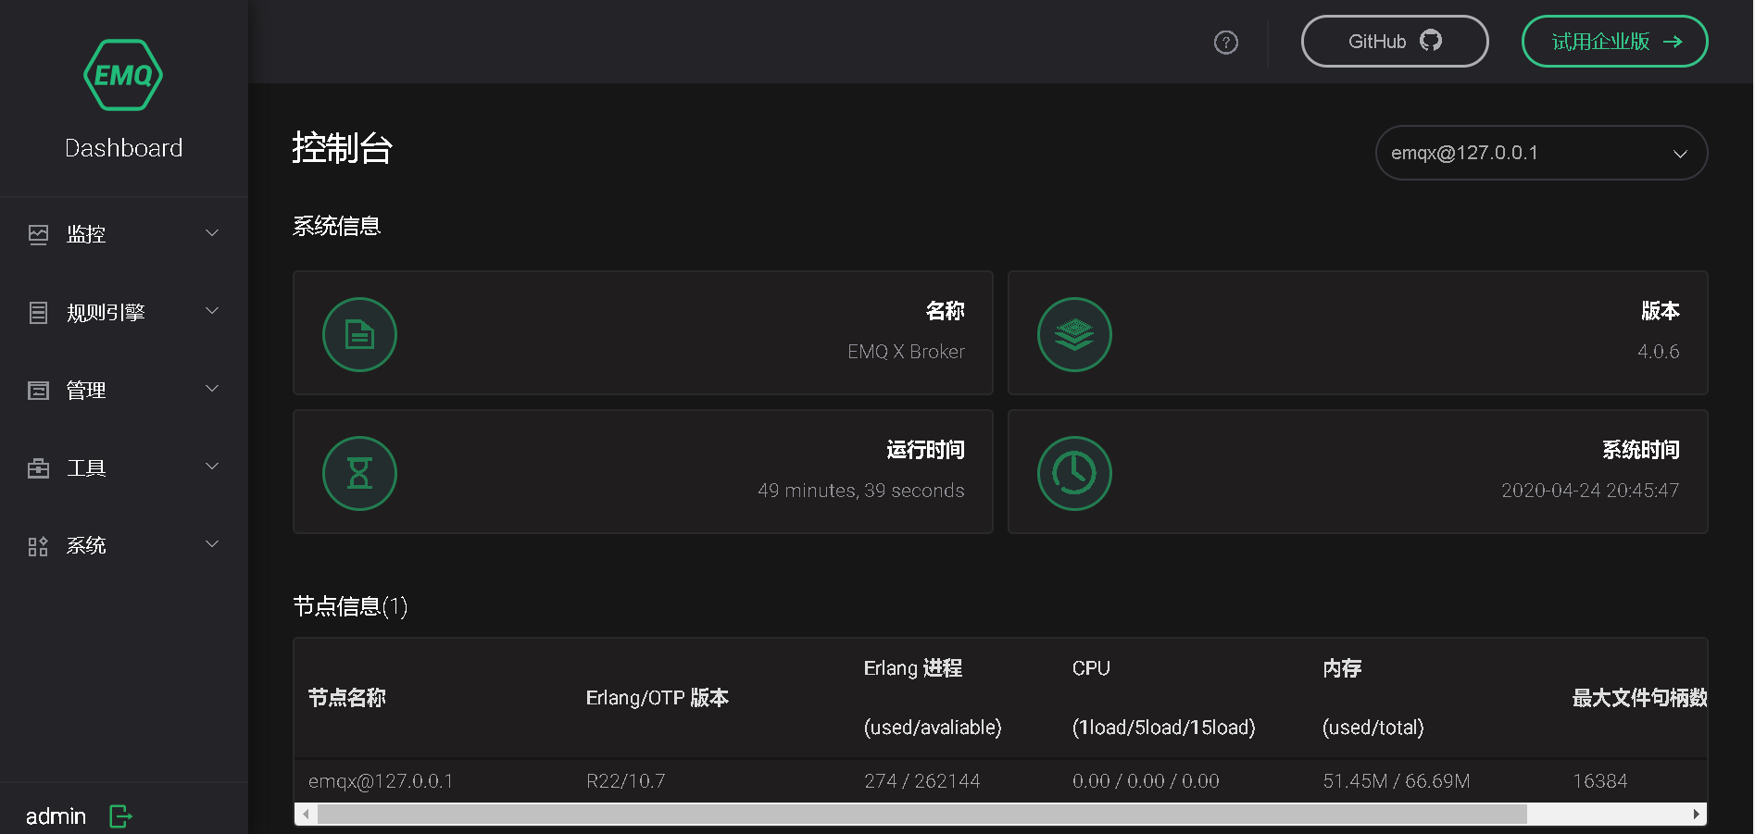Click the admin logout icon
This screenshot has height=834, width=1755.
point(121,816)
